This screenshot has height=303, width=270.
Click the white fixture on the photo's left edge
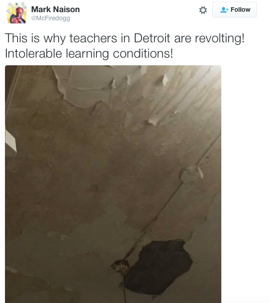click(10, 144)
